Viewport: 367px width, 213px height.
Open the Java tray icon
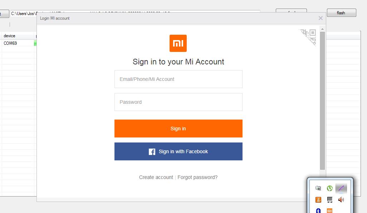coord(318,200)
